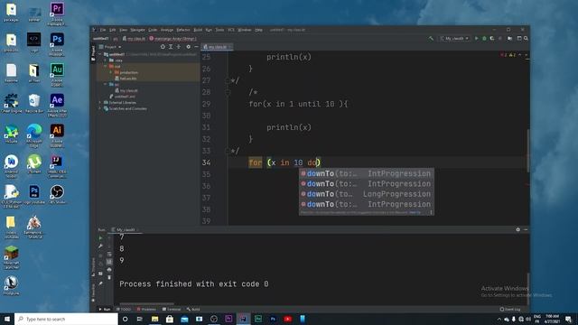Click Run with Coverage icon in toolbar
This screenshot has height=325, width=578.
tap(492, 38)
